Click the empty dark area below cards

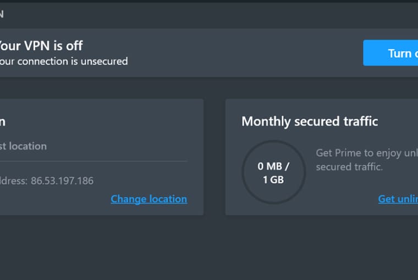tap(209, 247)
